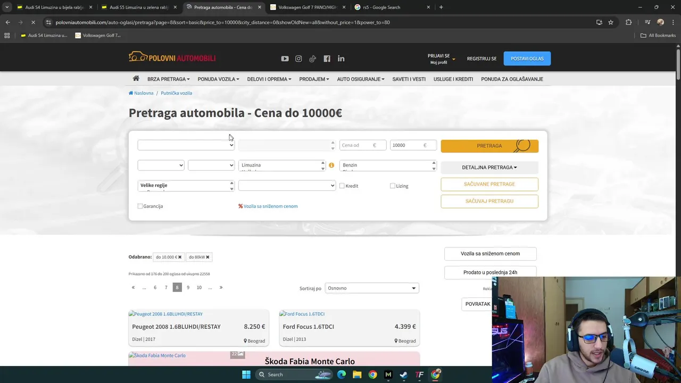Open a new browser tab with plus

pyautogui.click(x=441, y=7)
